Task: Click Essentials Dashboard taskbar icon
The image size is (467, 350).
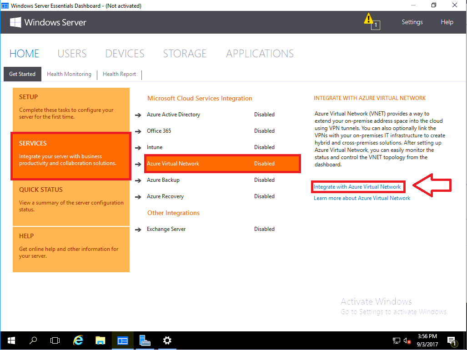Action: pos(122,340)
